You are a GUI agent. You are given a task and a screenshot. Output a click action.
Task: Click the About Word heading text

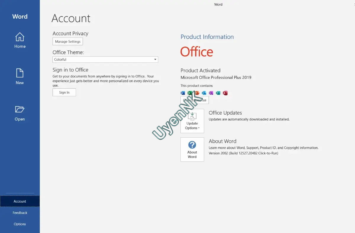(x=222, y=141)
